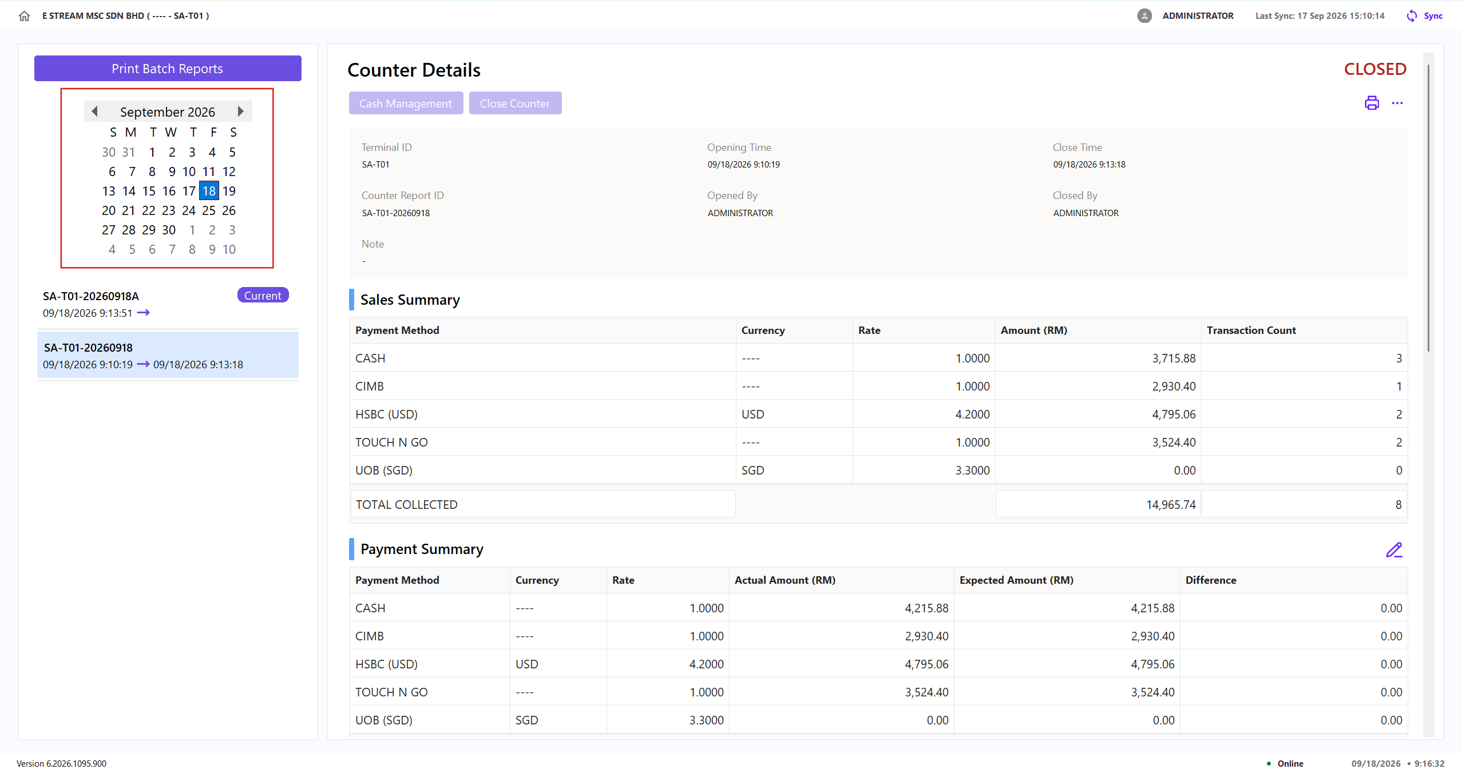Click the Last Sync timestamp
1462x773 pixels.
coord(1320,16)
